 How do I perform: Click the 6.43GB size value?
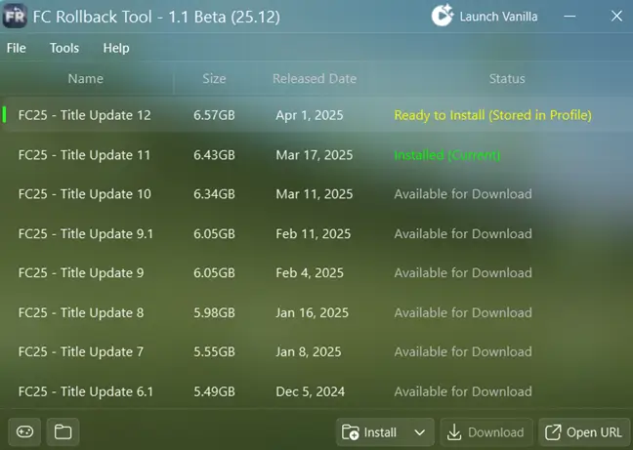[214, 155]
